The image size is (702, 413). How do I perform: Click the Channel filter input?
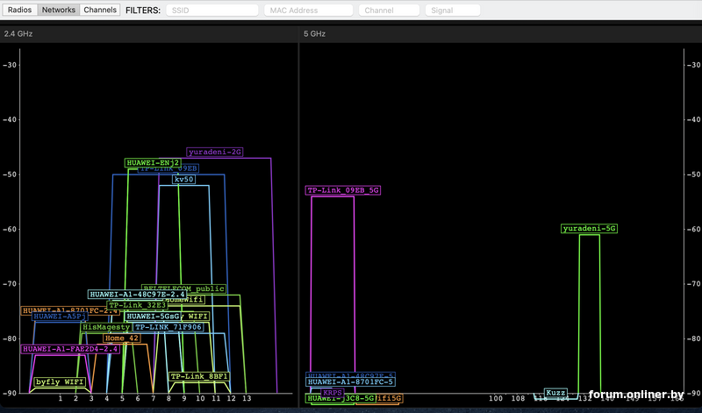click(389, 11)
